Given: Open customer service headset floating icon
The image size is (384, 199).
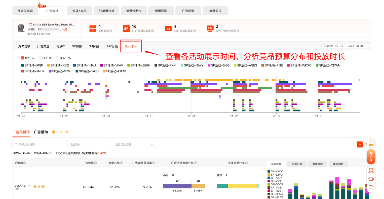Looking at the screenshot, I should [x=371, y=171].
